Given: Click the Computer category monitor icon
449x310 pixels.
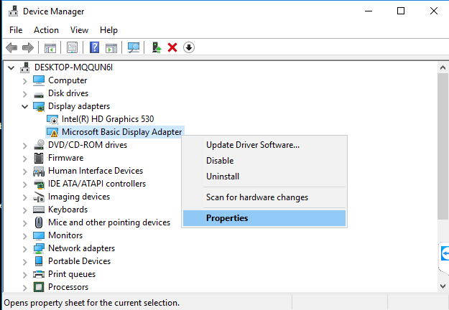Looking at the screenshot, I should 39,80.
